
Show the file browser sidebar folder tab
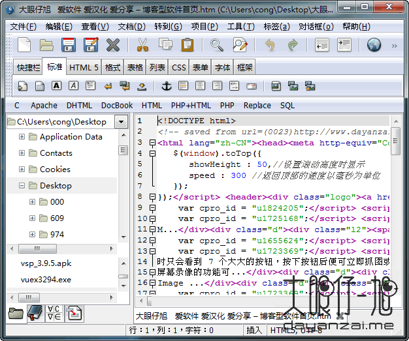pyautogui.click(x=16, y=313)
